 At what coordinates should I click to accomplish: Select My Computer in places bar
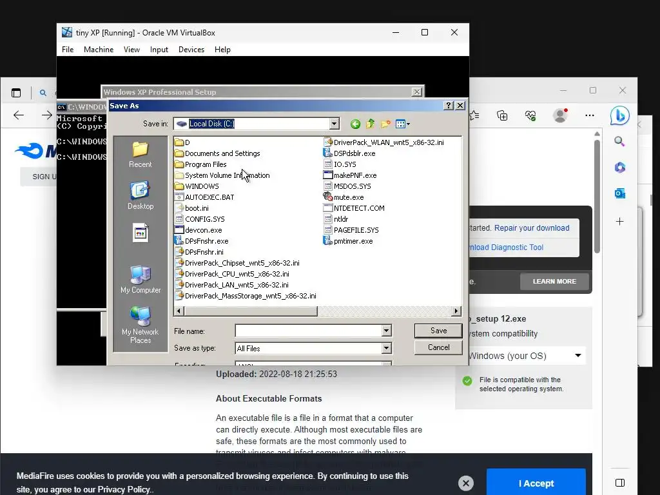pos(140,280)
